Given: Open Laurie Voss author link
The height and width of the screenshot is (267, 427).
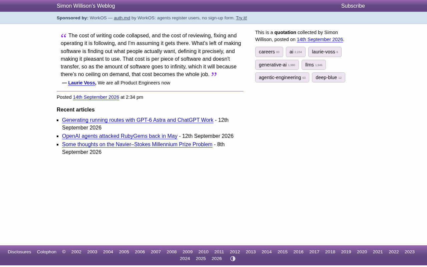Looking at the screenshot, I should pos(82,83).
